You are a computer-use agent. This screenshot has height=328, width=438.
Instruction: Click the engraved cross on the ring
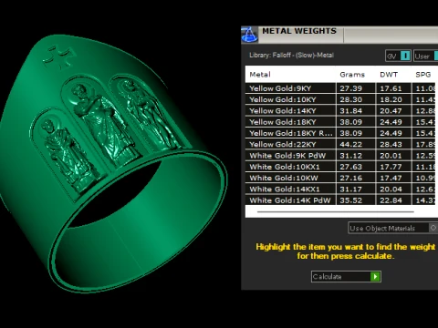[59, 56]
